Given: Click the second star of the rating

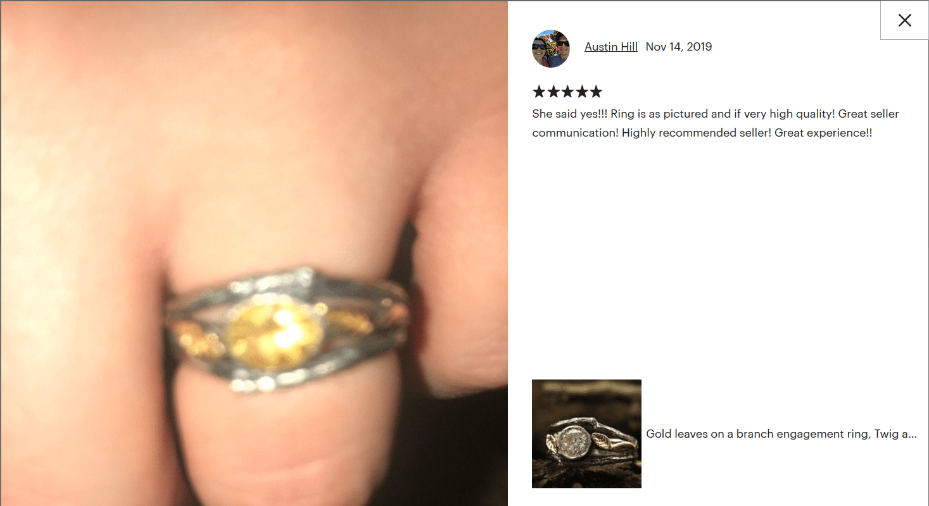Looking at the screenshot, I should pyautogui.click(x=553, y=92).
